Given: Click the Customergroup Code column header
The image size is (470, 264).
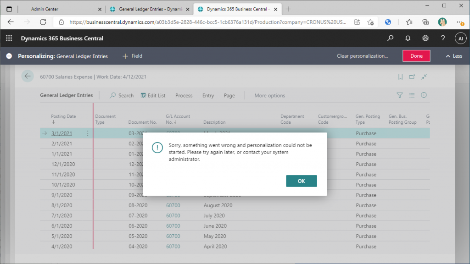Looking at the screenshot, I should [x=332, y=119].
